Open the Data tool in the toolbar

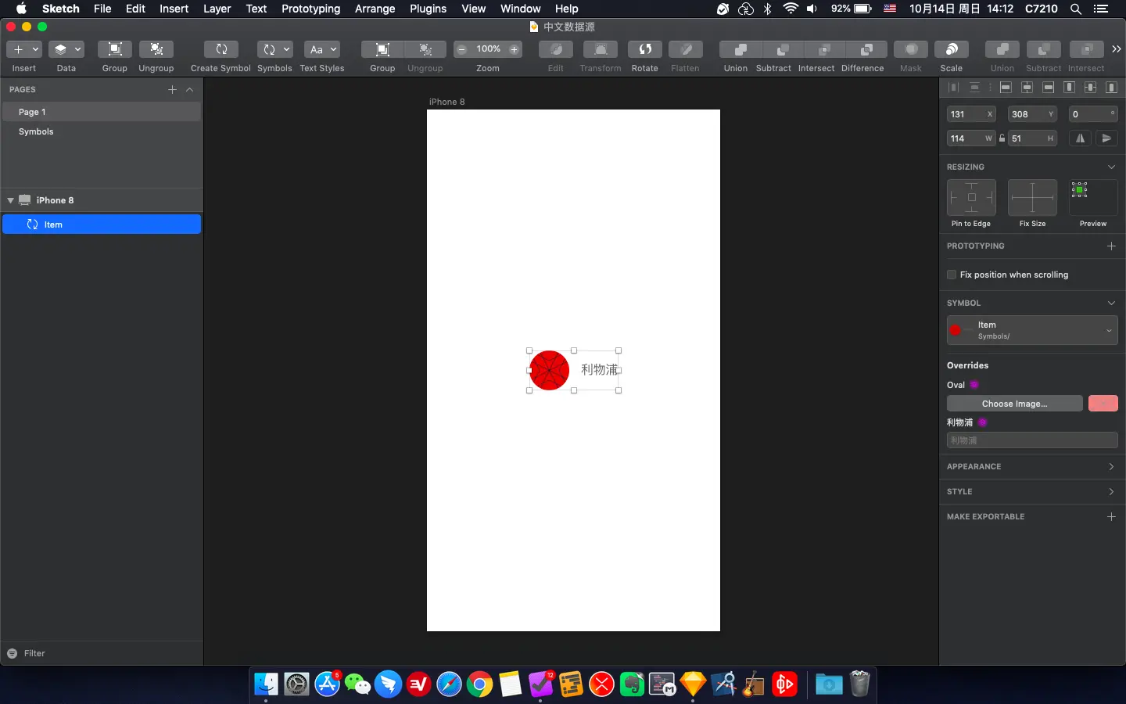tap(66, 49)
